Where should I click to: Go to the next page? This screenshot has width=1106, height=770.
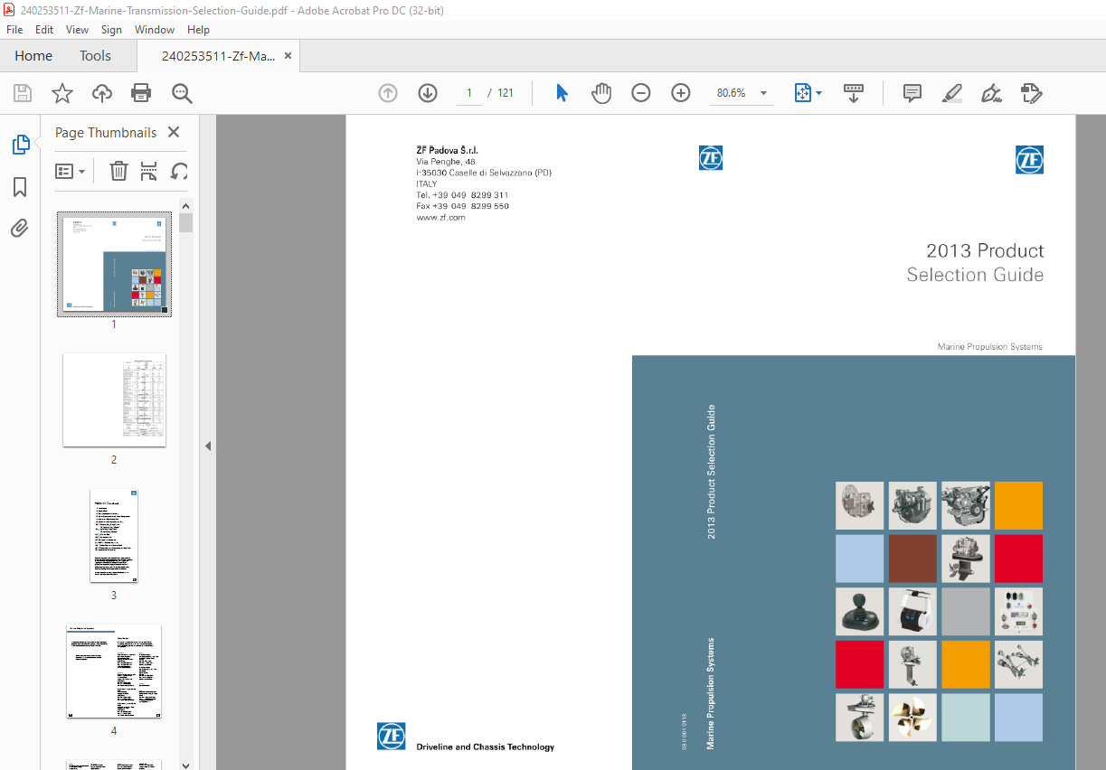tap(428, 93)
